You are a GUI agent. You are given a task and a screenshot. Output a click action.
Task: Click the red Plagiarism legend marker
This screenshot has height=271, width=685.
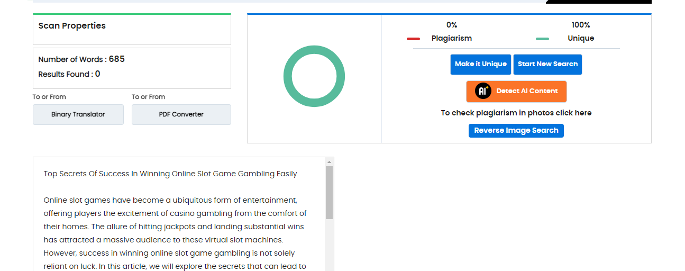tap(413, 39)
